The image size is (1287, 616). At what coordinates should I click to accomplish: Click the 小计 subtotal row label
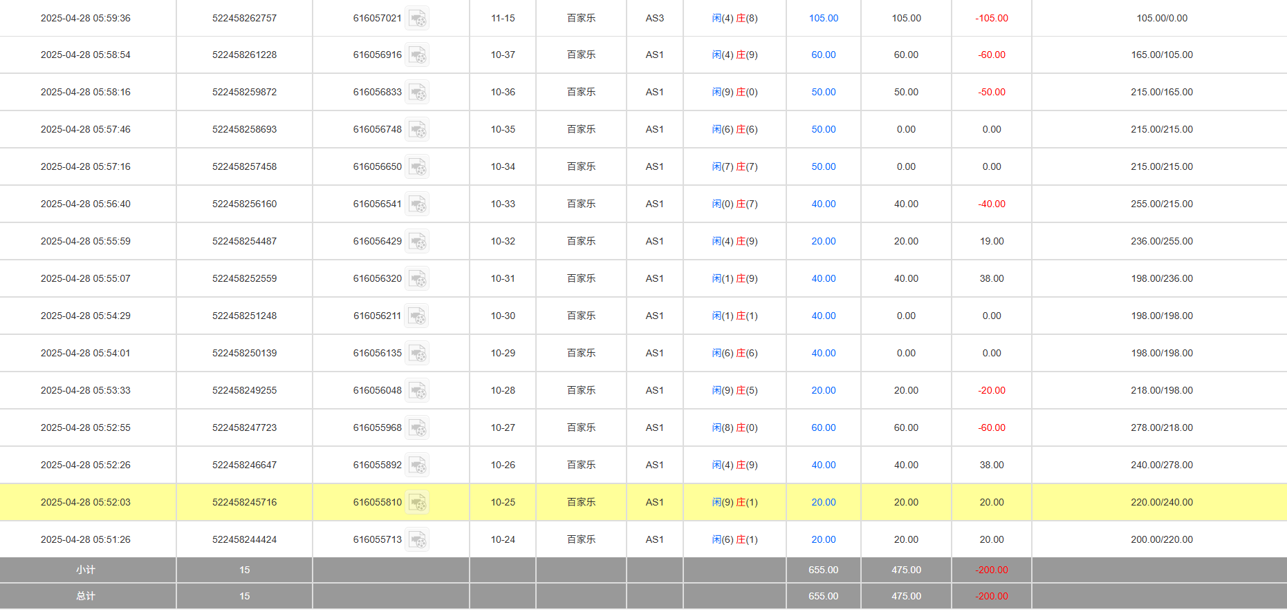86,570
